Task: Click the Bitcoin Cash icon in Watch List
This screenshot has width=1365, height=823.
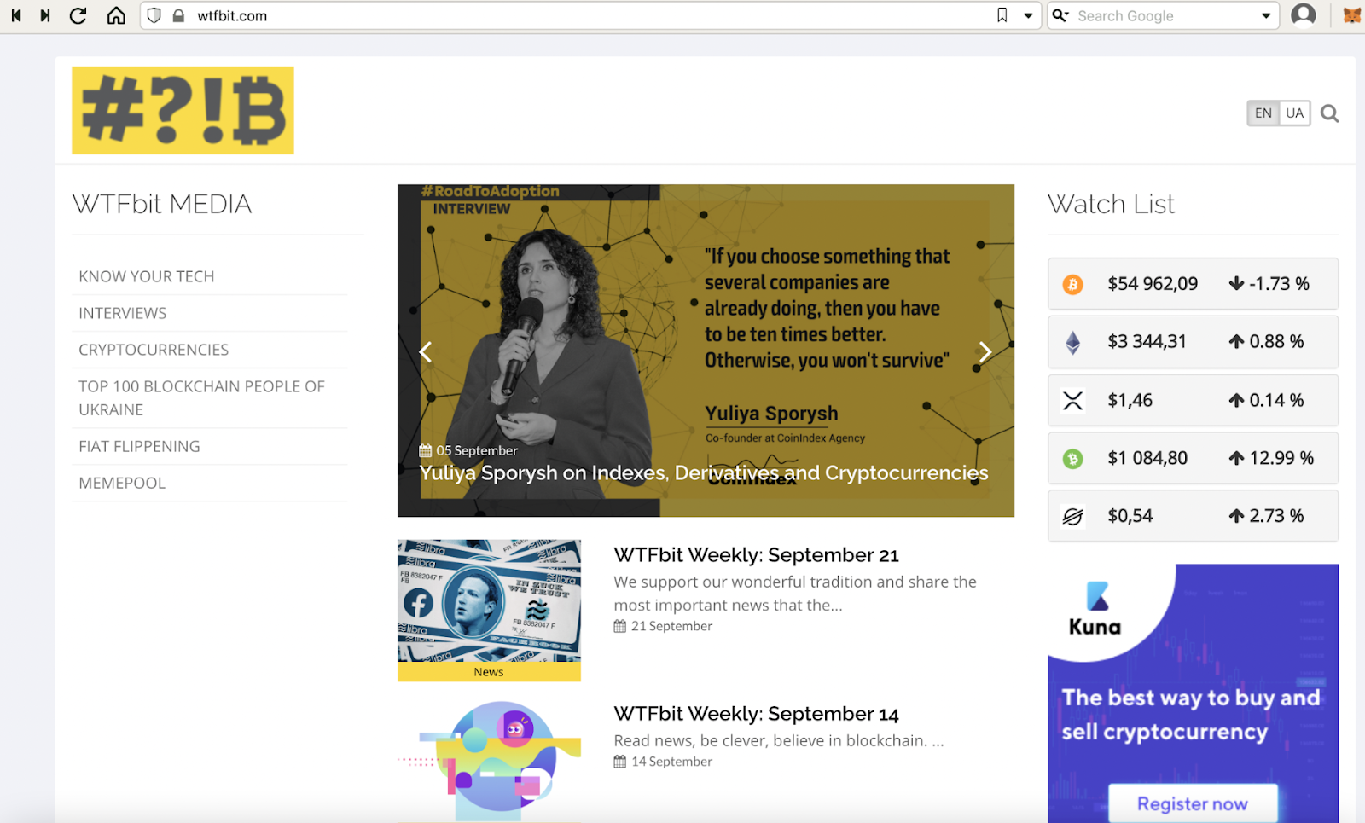Action: [x=1072, y=459]
